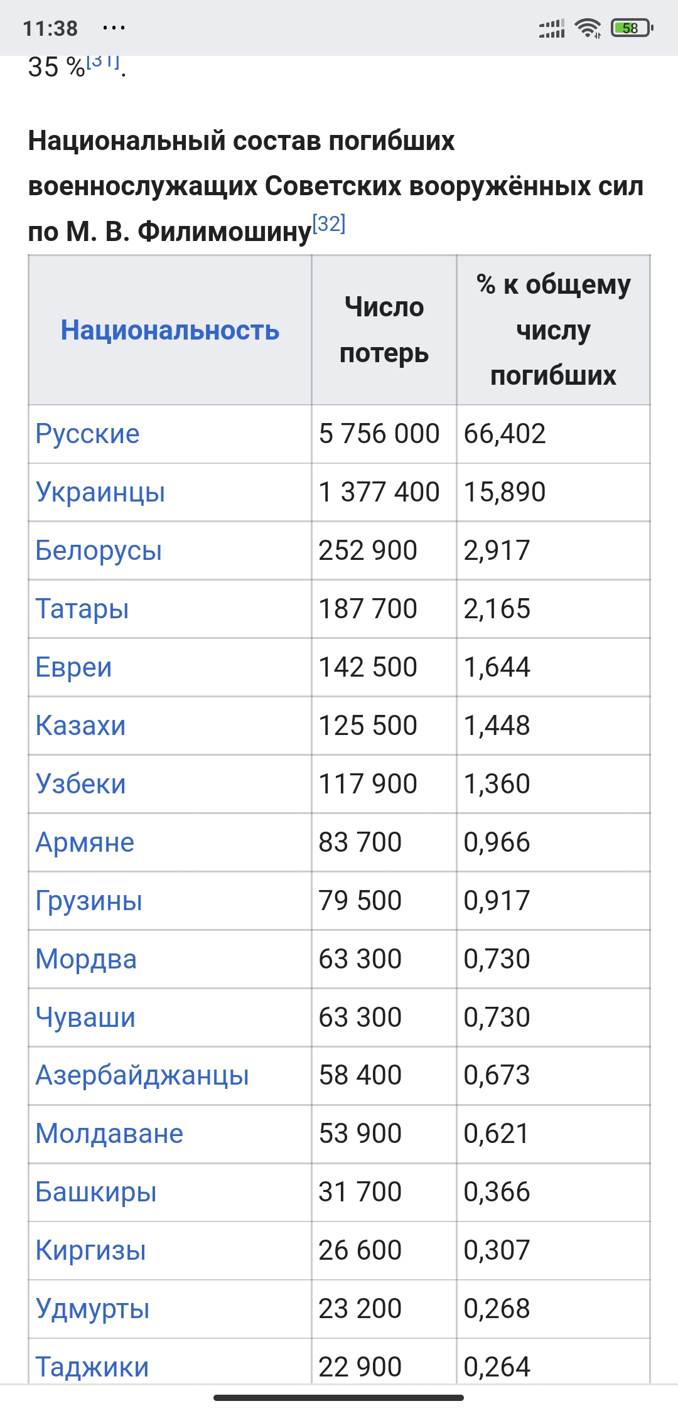Follow the Татары link
Viewport: 678px width, 1411px height.
click(x=82, y=609)
